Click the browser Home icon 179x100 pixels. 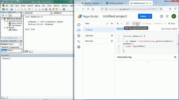coord(93,9)
